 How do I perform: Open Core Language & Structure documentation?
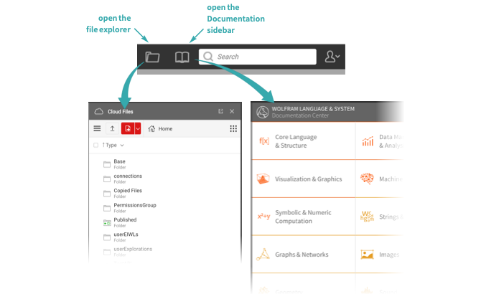pyautogui.click(x=296, y=141)
